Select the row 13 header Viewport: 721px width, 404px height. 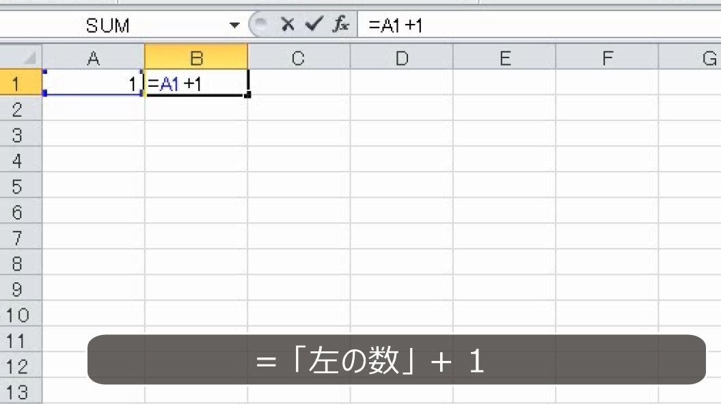[21, 392]
